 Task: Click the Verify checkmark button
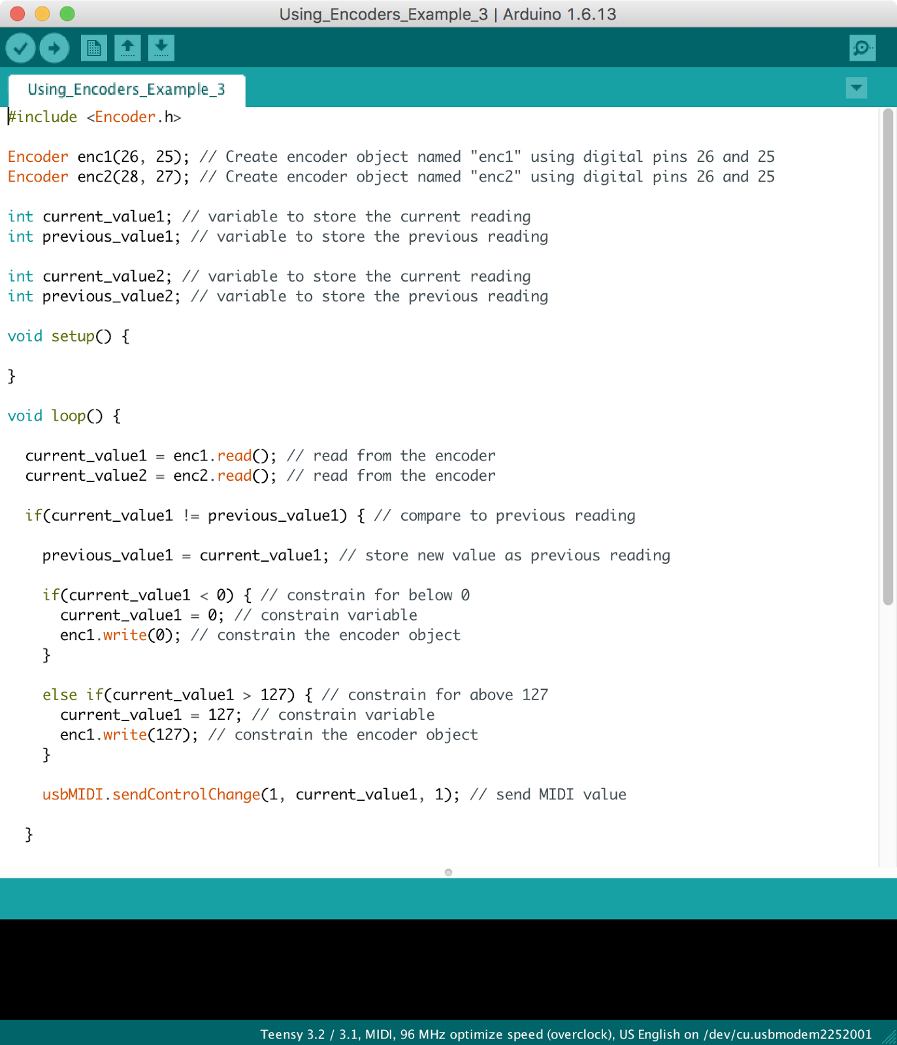[20, 48]
